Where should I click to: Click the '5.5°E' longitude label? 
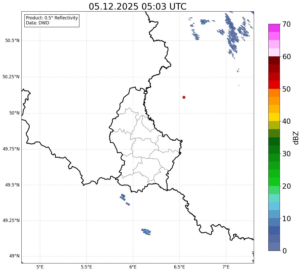[86, 267]
